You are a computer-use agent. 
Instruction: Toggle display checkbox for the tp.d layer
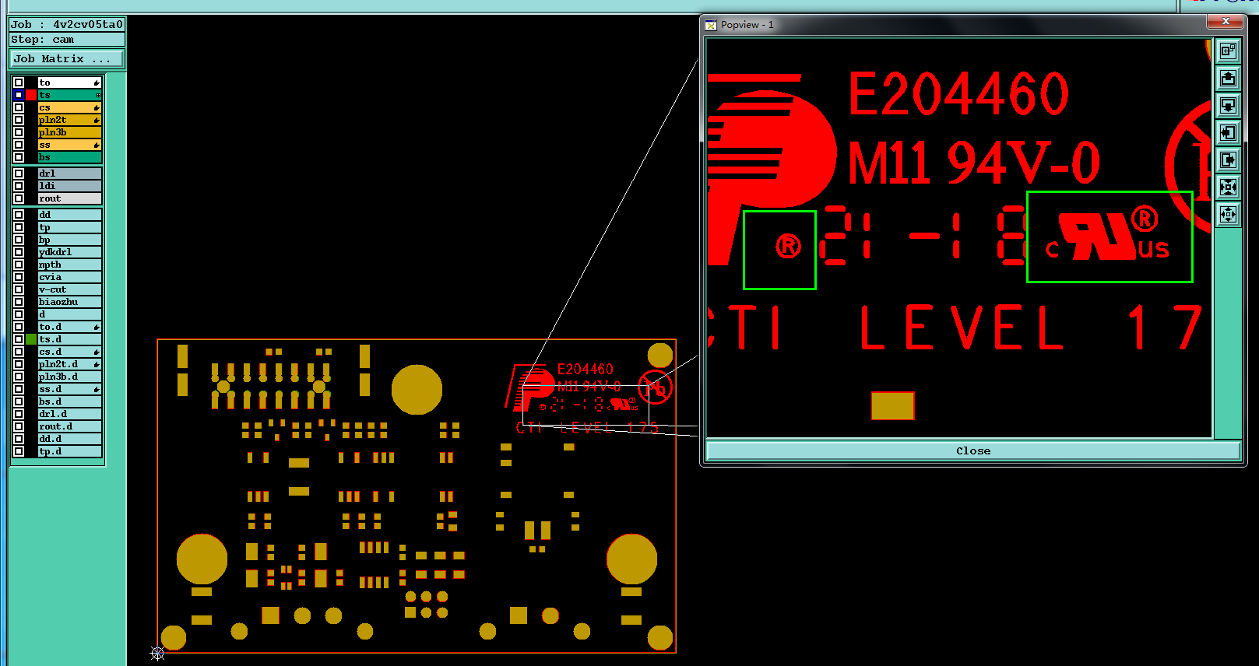pyautogui.click(x=19, y=451)
